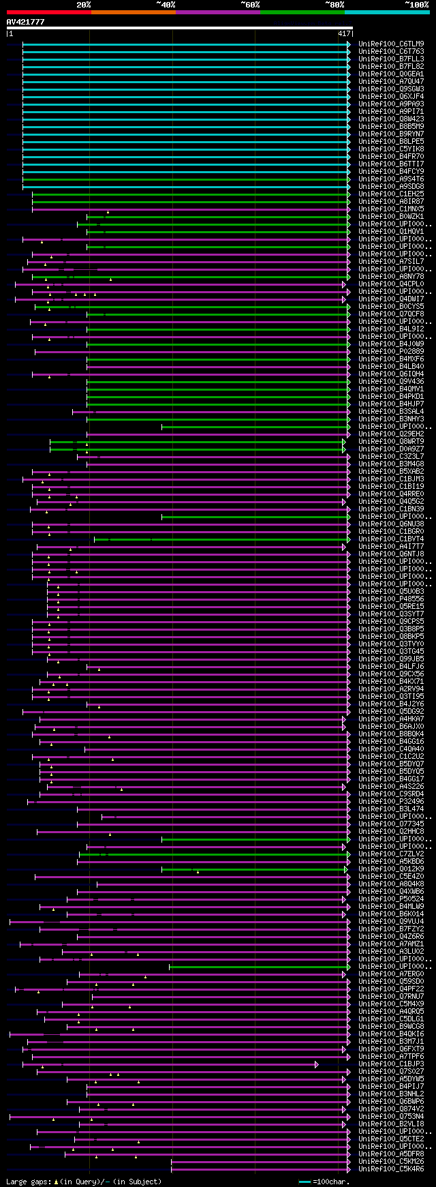Image resolution: width=436 pixels, height=1187 pixels.
Task: Select the UniRef100_C1BJP3 label
Action: tap(391, 1064)
